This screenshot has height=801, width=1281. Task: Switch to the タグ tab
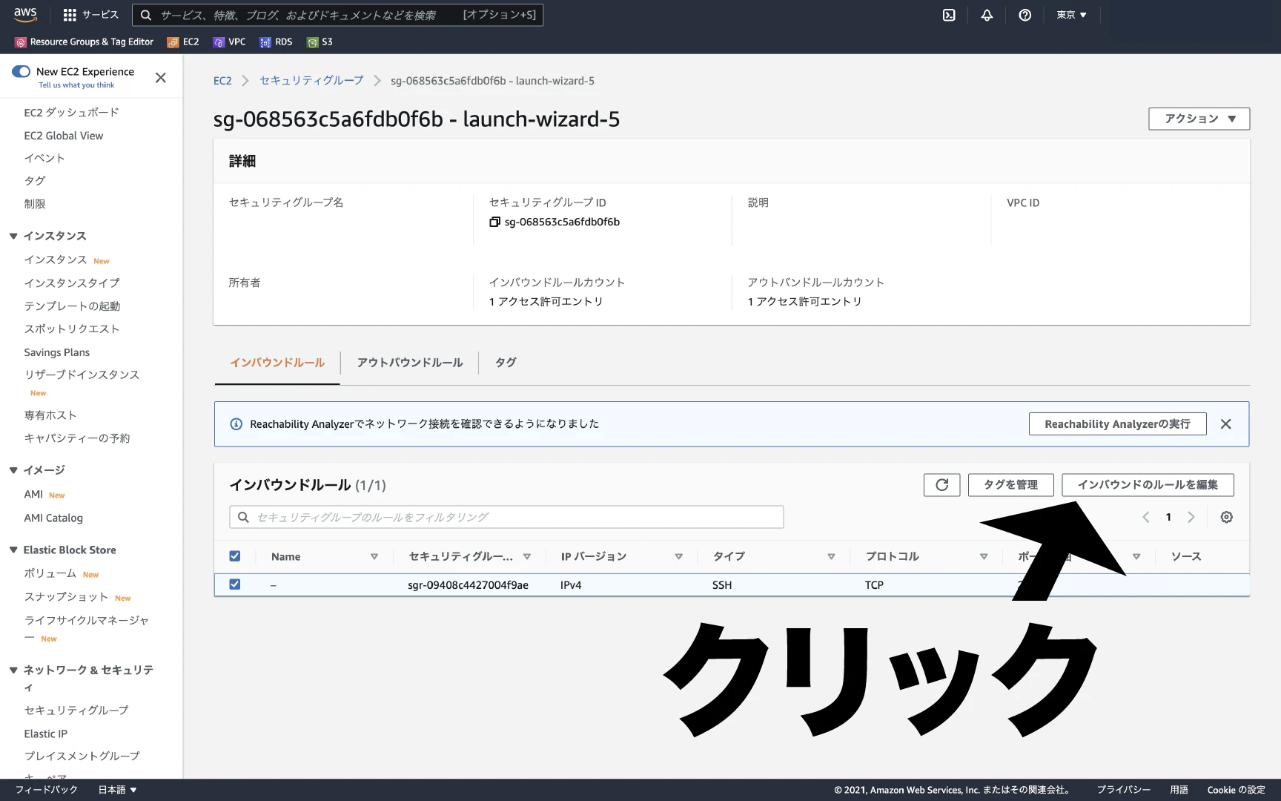(506, 363)
